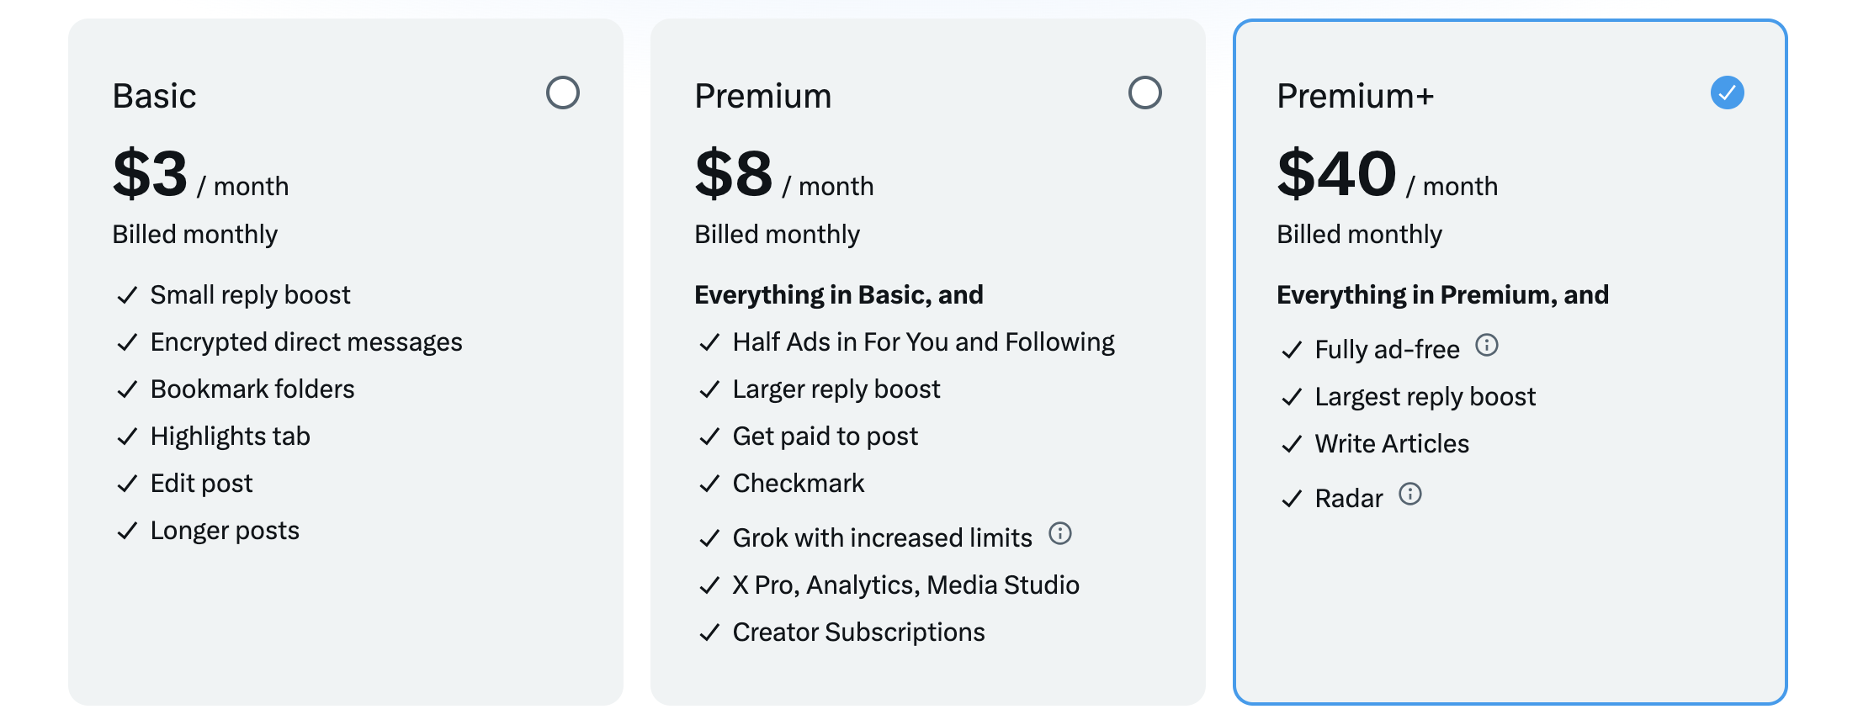Click info icon beside Grok with increased limits
1858x725 pixels.
click(1060, 534)
